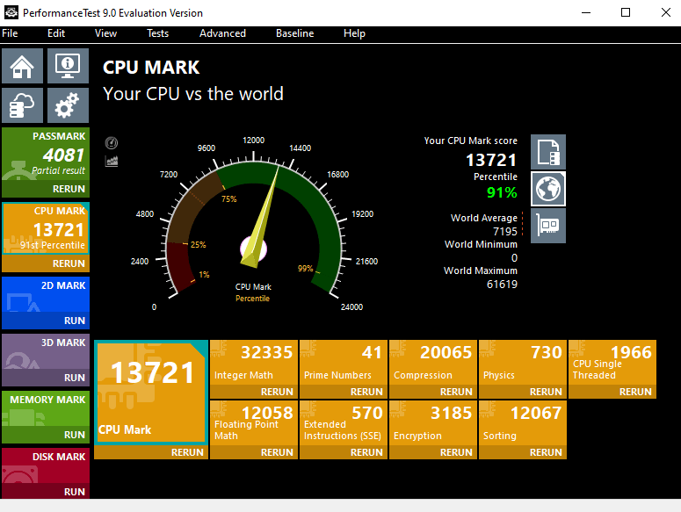Select the Integer Math 32335 result tile
Viewport: 681px width, 512px height.
(254, 363)
